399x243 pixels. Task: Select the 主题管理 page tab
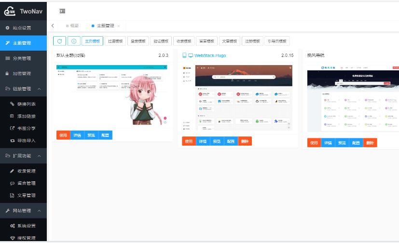(105, 26)
